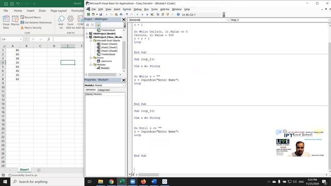The image size is (331, 186).
Task: Open Firefox from the taskbar
Action: [143, 181]
